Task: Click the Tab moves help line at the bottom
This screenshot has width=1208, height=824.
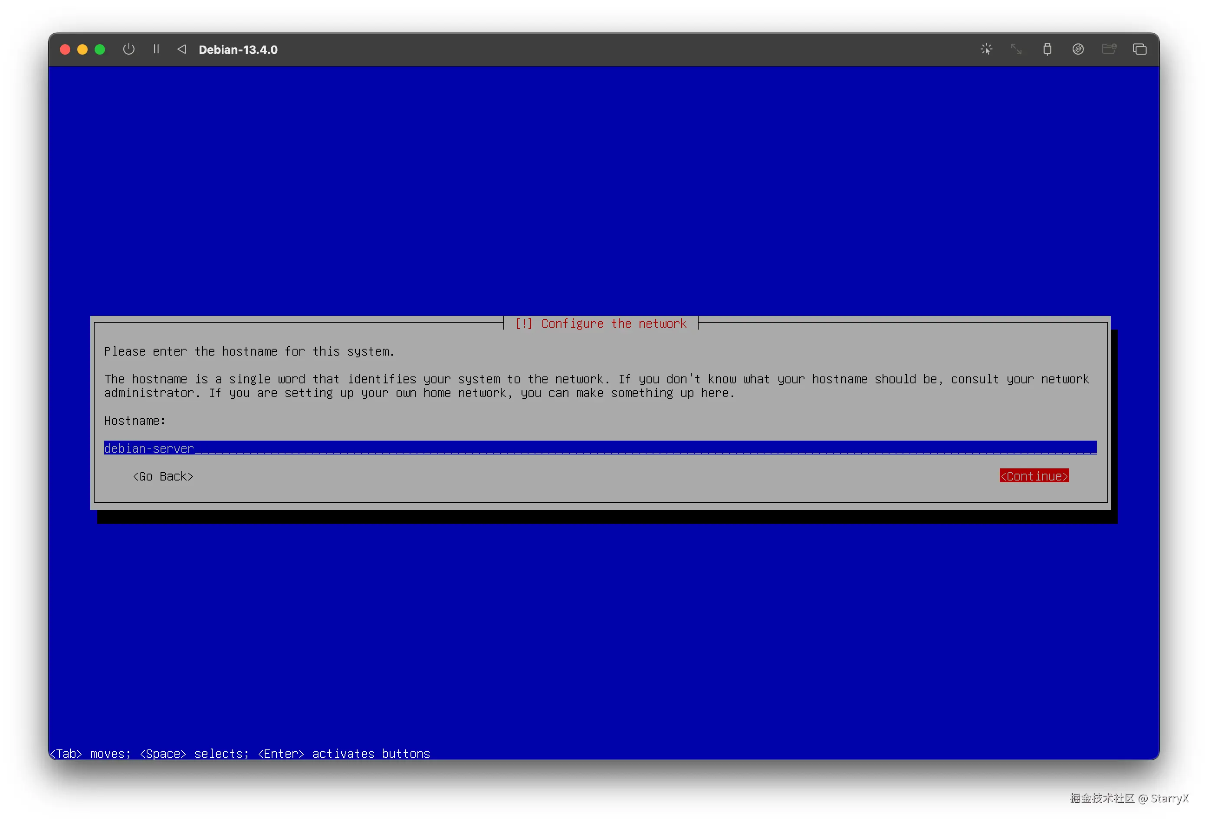Action: tap(240, 753)
